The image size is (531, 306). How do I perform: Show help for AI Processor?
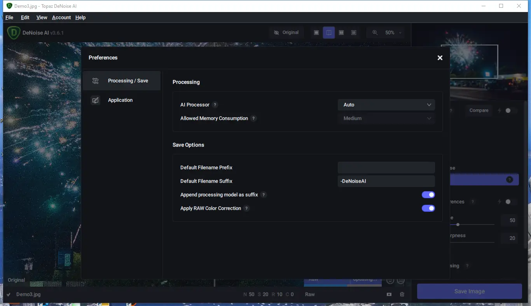215,105
